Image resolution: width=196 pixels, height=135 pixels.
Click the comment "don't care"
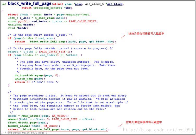pyautogui.click(x=45, y=82)
